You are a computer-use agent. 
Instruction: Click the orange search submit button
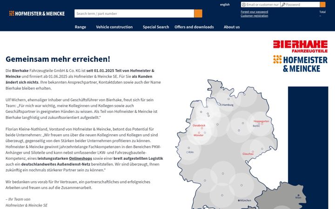click(198, 13)
